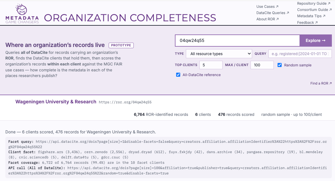Click the ORGANIZATION COMPLETENESS title

(x=130, y=18)
